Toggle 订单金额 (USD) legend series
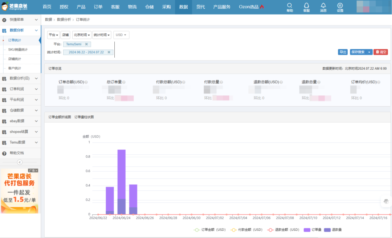This screenshot has height=238, width=392. tap(209, 230)
